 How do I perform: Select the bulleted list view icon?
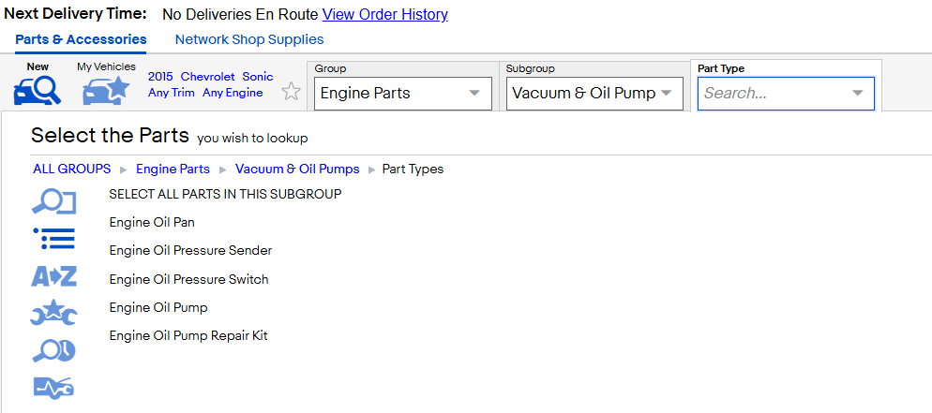coord(53,239)
